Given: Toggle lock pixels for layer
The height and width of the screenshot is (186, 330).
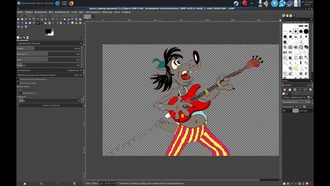Looking at the screenshot, I should pyautogui.click(x=296, y=106).
